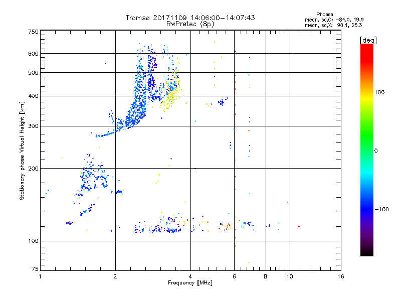This screenshot has height=301, width=401.
Task: Click the colorbar tick label "-100"
Action: [x=381, y=209]
